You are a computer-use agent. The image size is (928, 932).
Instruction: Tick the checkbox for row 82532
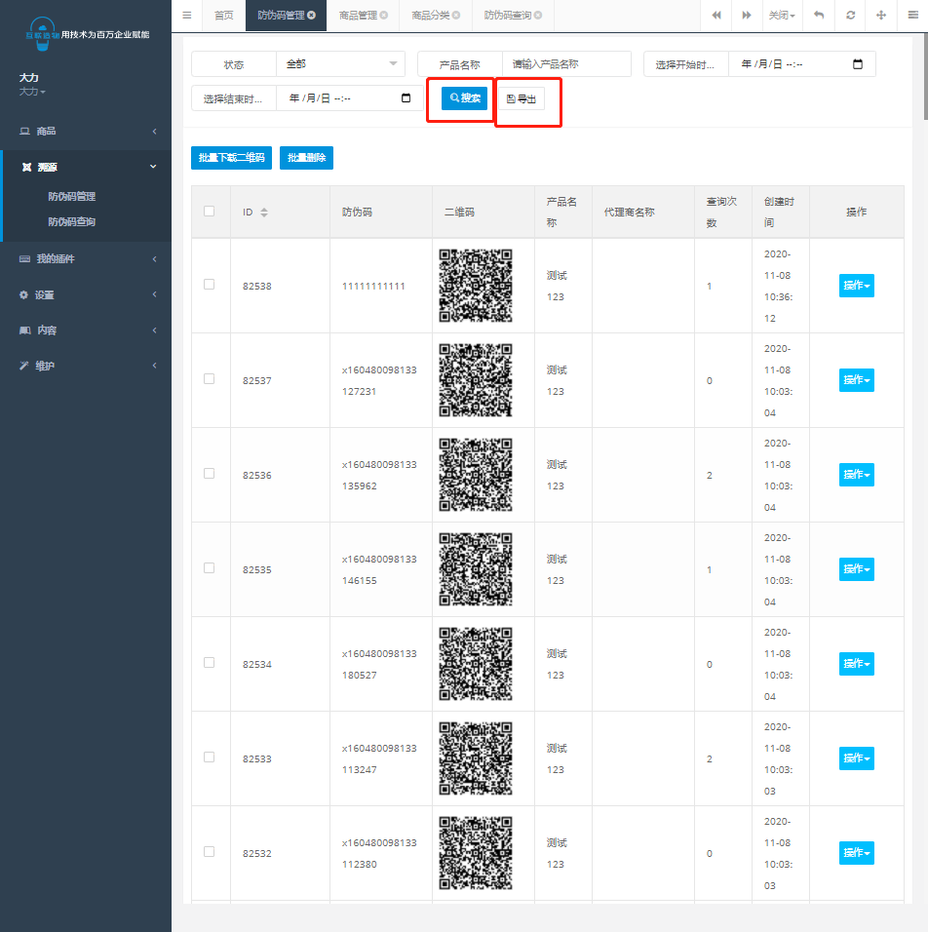[210, 851]
